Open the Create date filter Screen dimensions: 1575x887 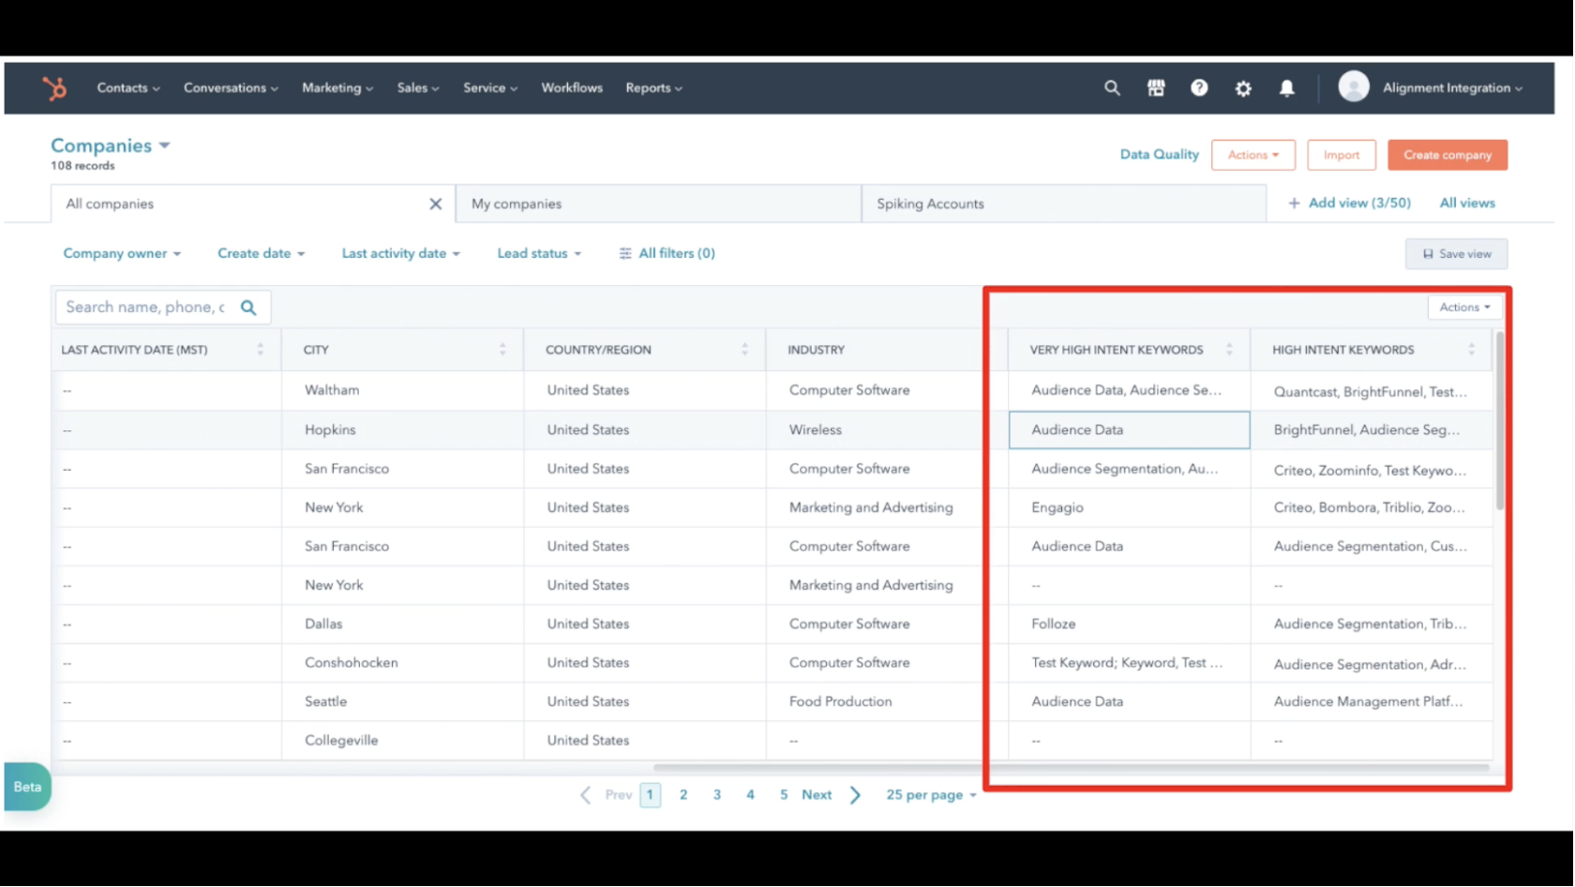(262, 254)
